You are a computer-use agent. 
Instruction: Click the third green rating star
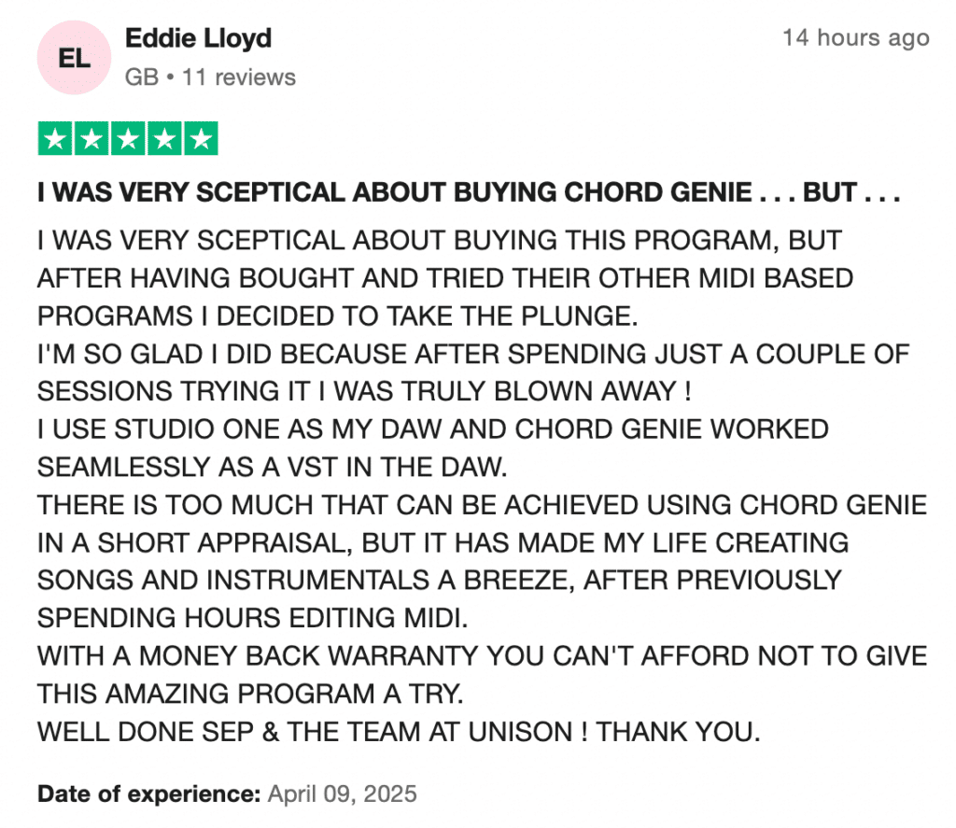(128, 138)
